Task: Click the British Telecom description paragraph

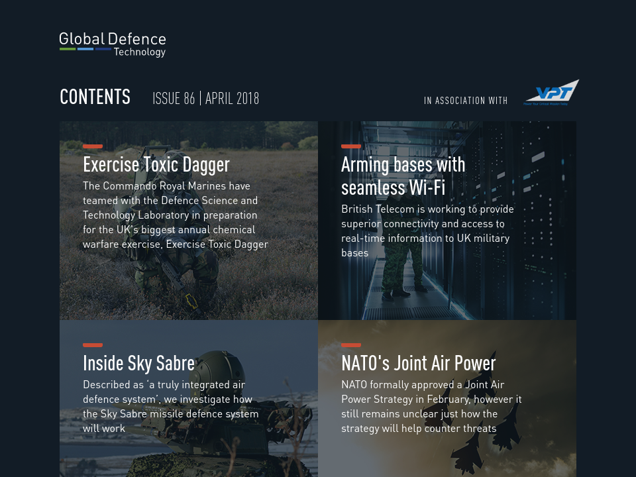Action: click(427, 231)
